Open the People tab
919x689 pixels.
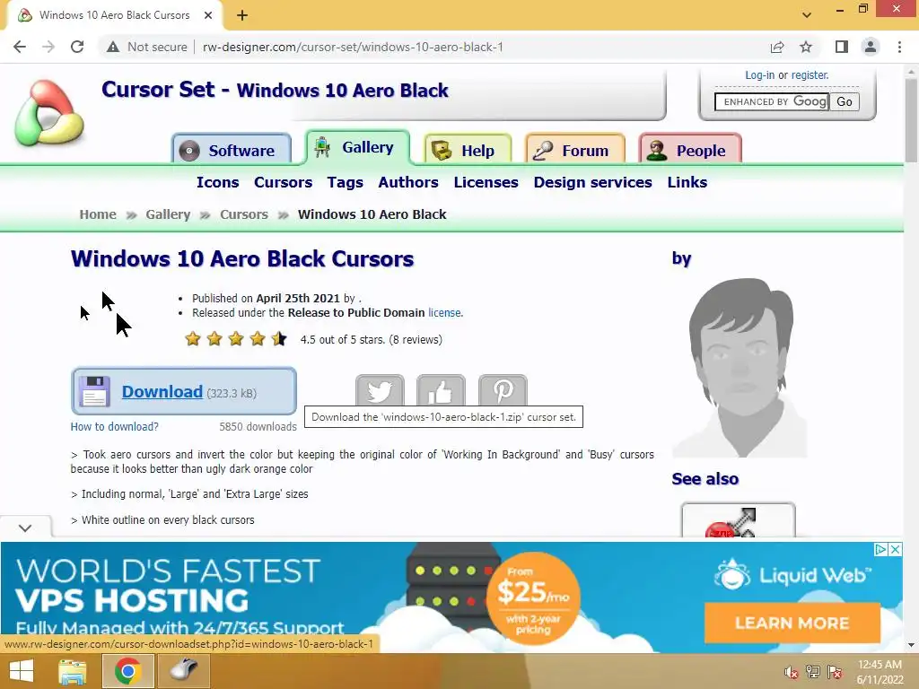click(x=690, y=150)
